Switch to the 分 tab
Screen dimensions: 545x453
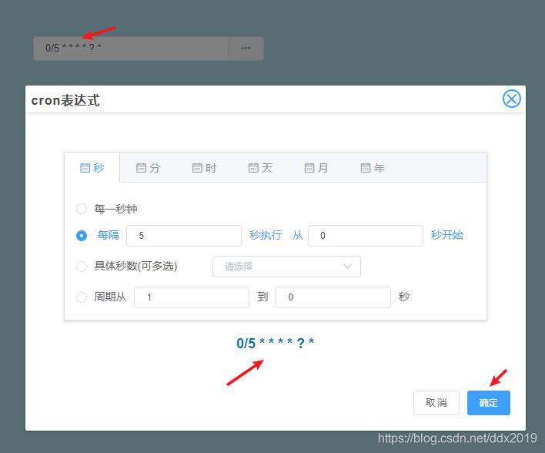pyautogui.click(x=148, y=168)
